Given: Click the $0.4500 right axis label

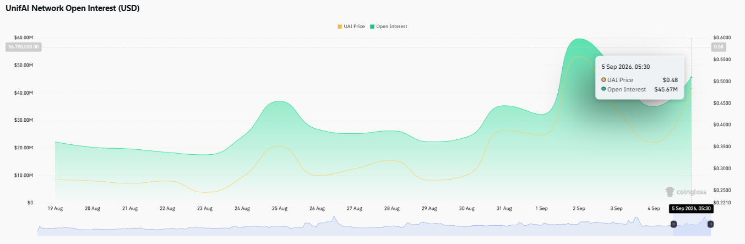Looking at the screenshot, I should [722, 103].
